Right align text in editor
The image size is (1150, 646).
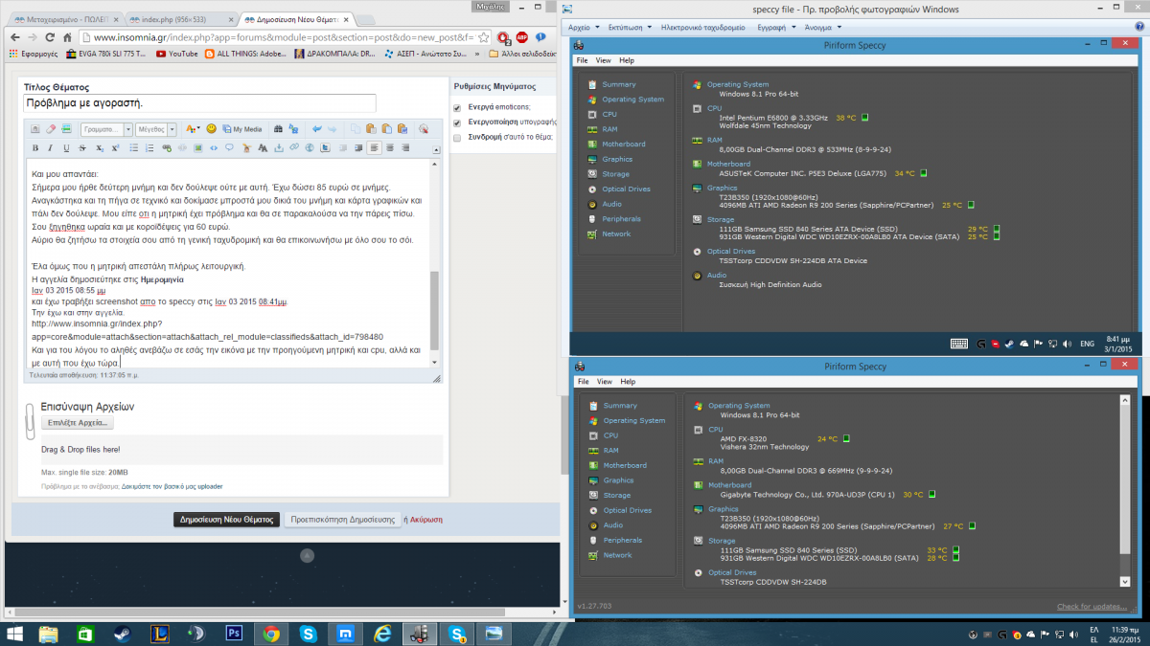[x=405, y=148]
